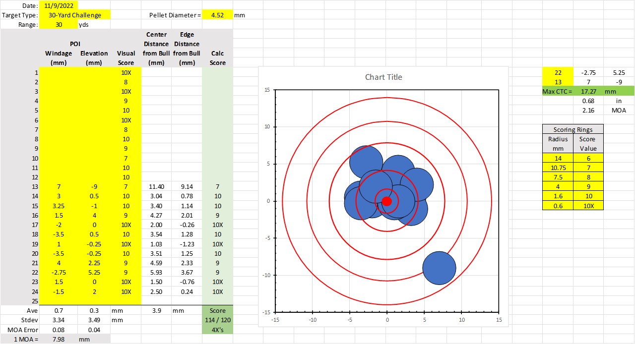Select the Range value cell beside 'yds'

pyautogui.click(x=59, y=25)
